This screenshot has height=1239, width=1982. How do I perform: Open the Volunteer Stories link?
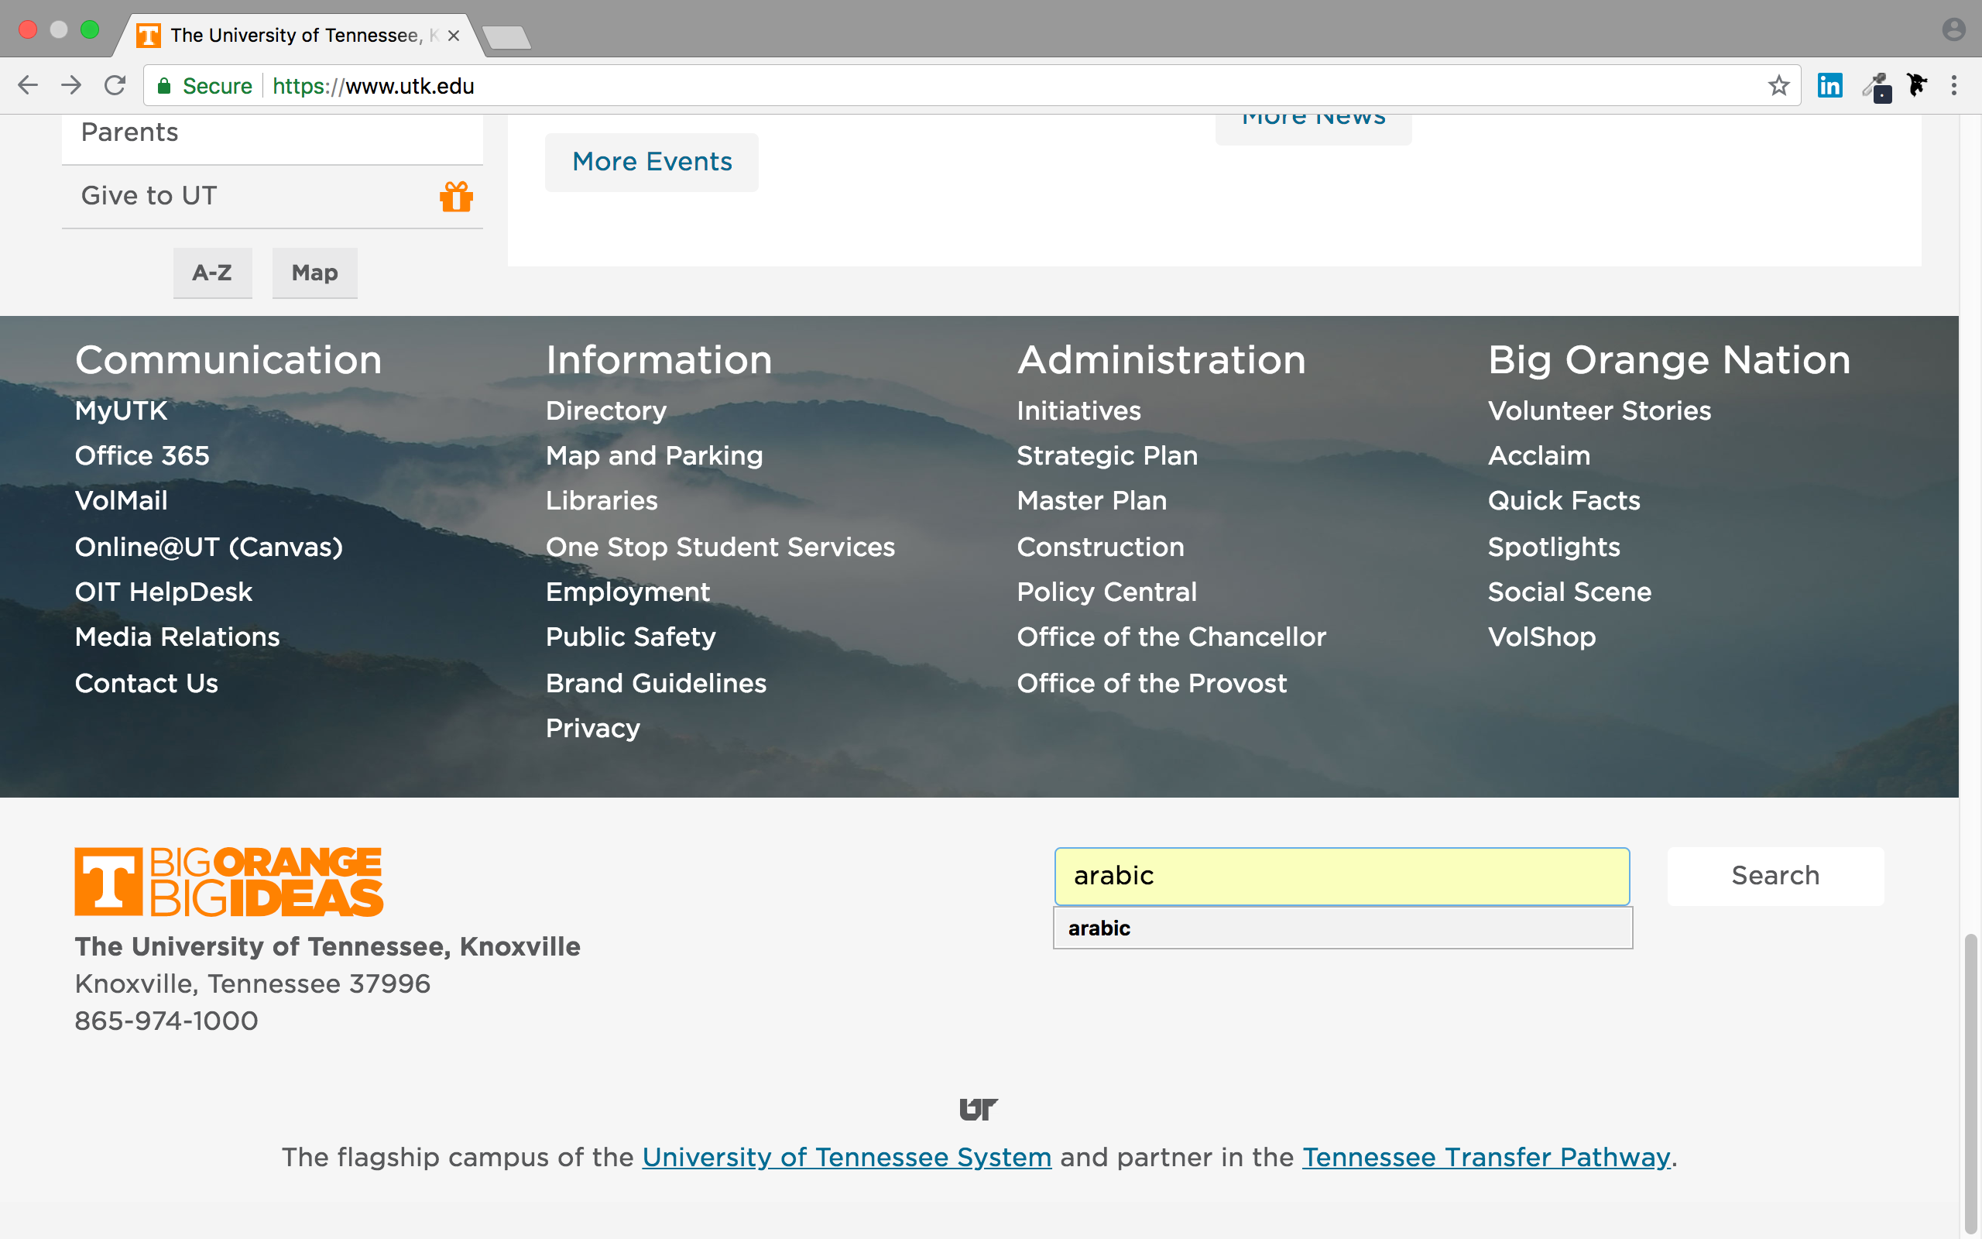(x=1600, y=410)
